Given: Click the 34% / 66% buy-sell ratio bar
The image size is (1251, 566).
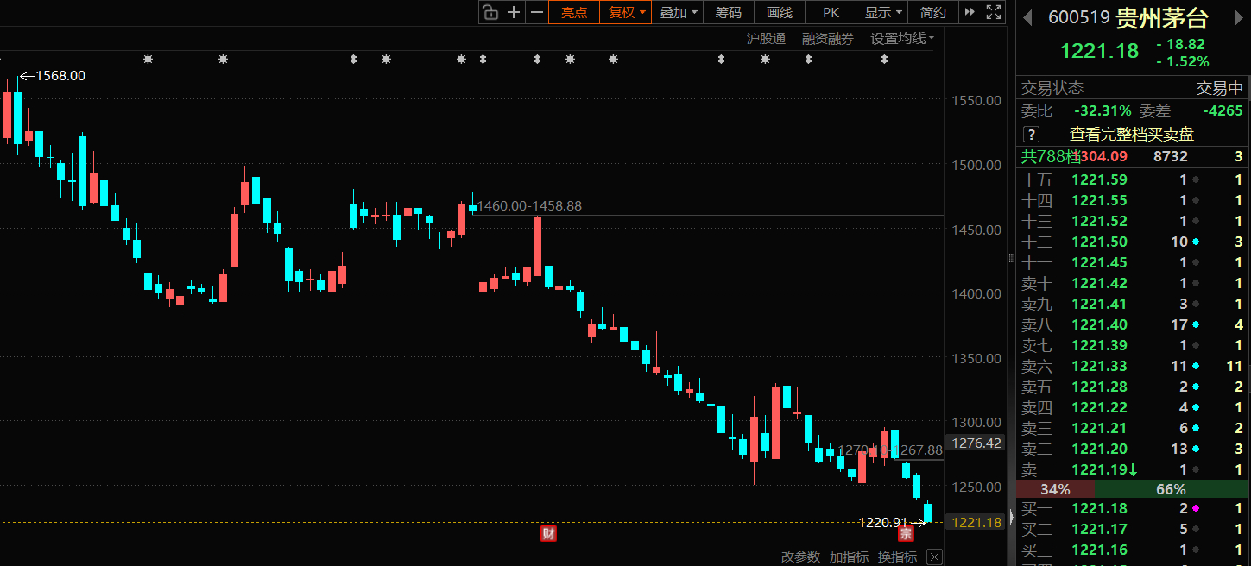Looking at the screenshot, I should click(1133, 489).
